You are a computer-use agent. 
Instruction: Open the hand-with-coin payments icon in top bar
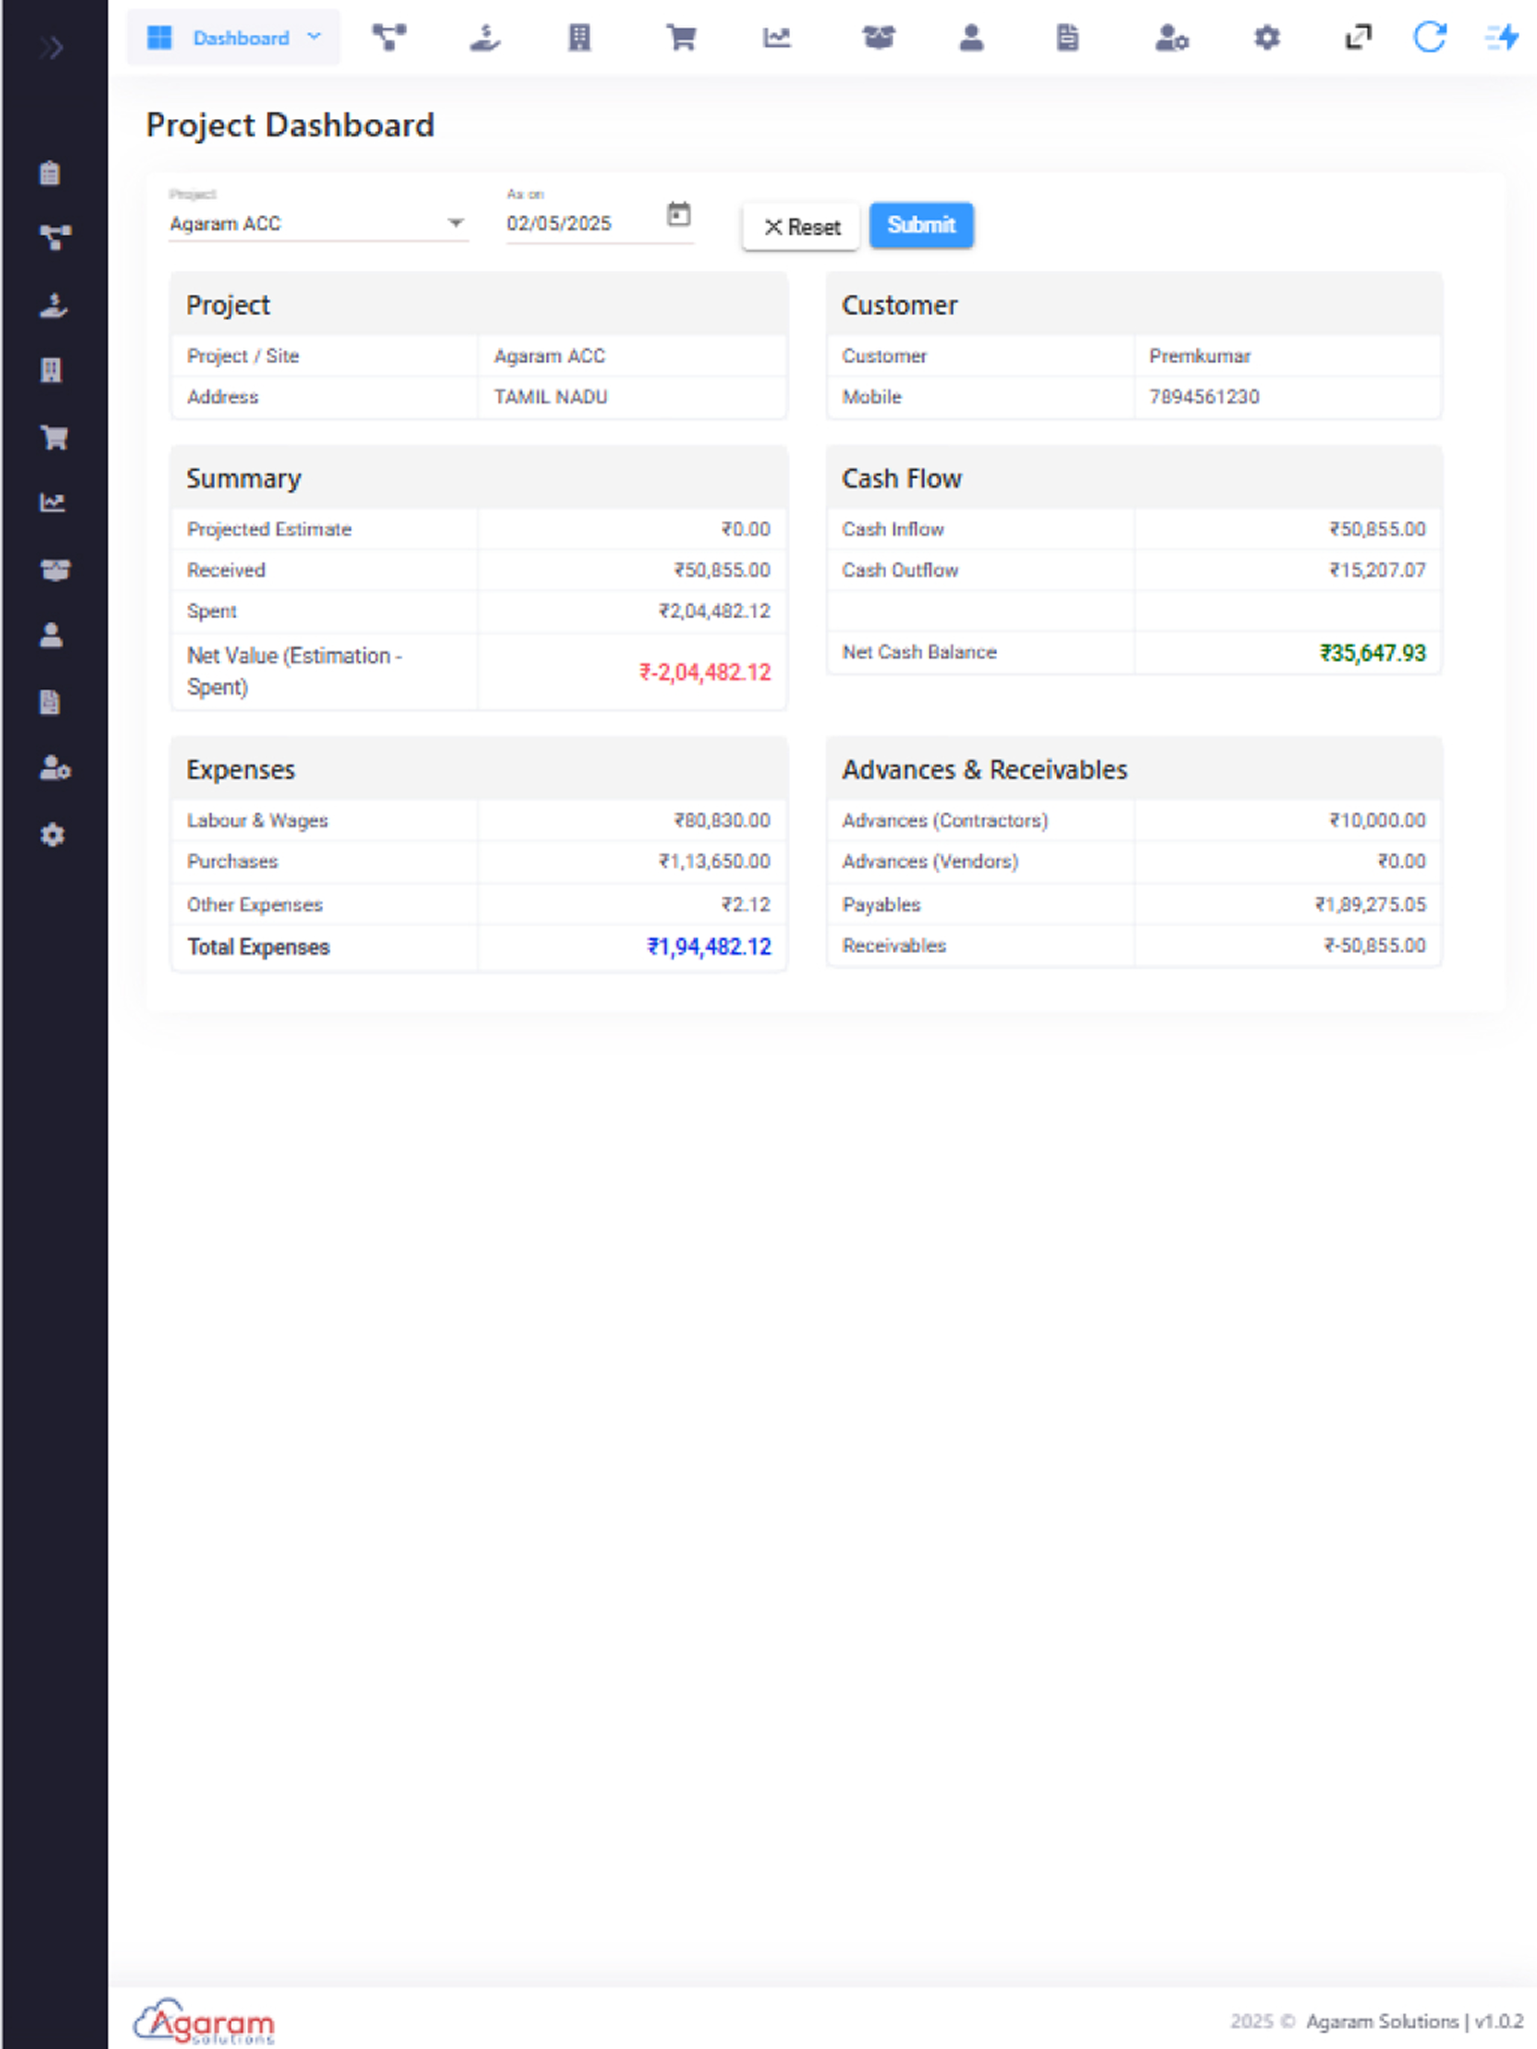click(485, 38)
